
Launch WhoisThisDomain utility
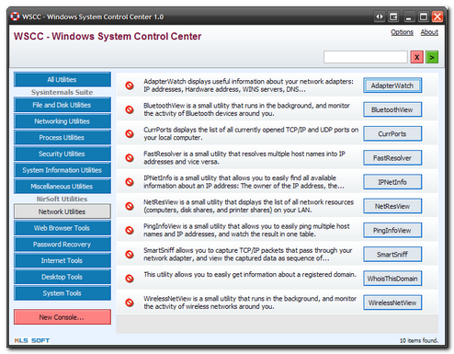tap(392, 279)
